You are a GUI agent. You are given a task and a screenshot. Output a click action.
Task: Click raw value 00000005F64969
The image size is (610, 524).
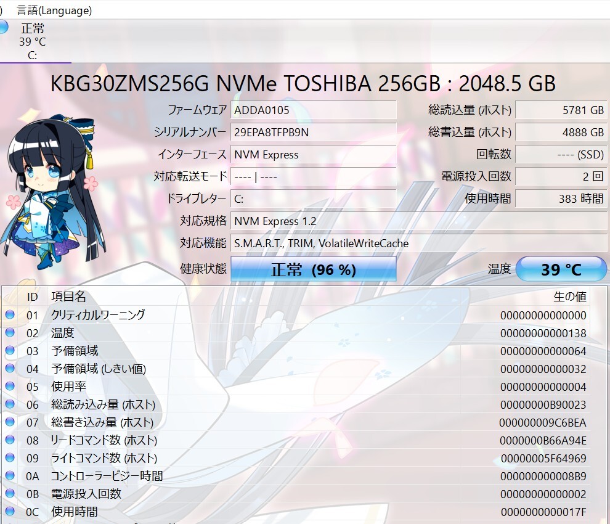click(x=543, y=459)
